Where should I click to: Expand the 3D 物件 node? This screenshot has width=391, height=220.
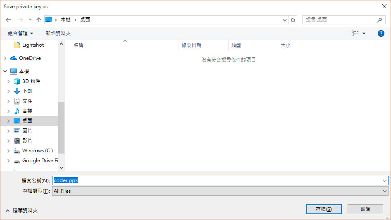tap(9, 81)
